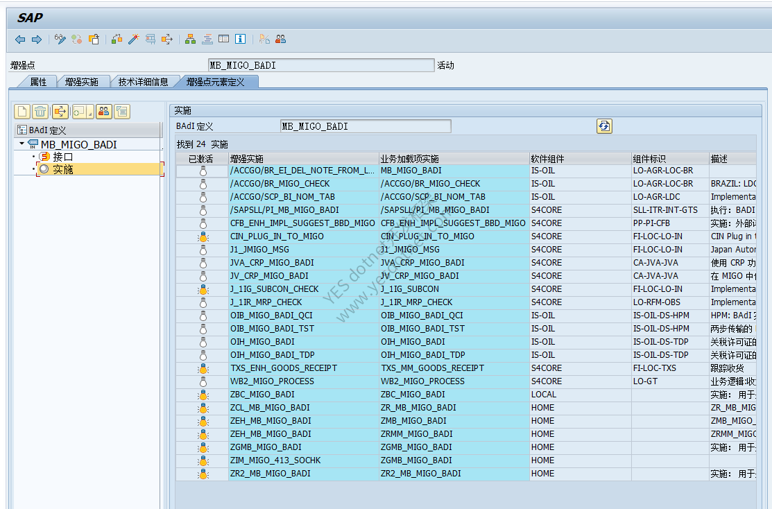Go back using the left arrow icon
Image resolution: width=772 pixels, height=509 pixels.
tap(20, 40)
